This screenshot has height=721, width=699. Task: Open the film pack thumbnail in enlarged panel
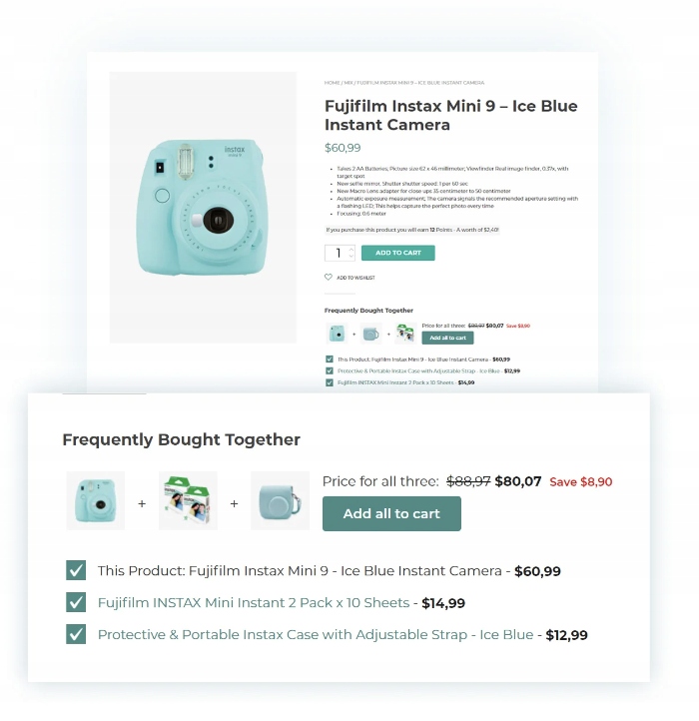click(x=188, y=500)
